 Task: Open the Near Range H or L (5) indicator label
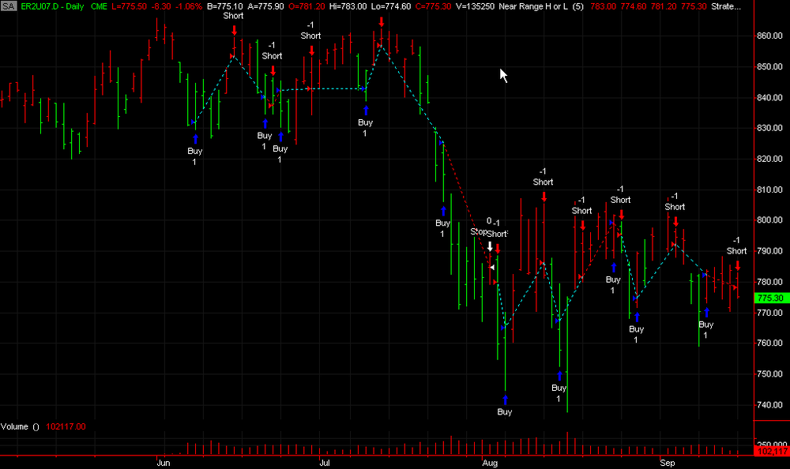pos(541,6)
